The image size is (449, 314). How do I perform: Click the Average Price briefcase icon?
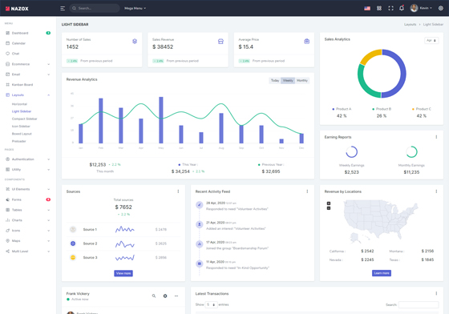click(x=306, y=42)
